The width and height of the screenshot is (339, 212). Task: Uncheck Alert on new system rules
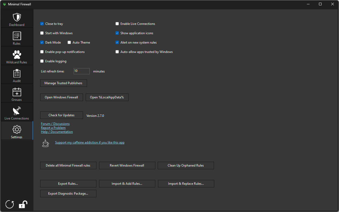click(x=117, y=43)
